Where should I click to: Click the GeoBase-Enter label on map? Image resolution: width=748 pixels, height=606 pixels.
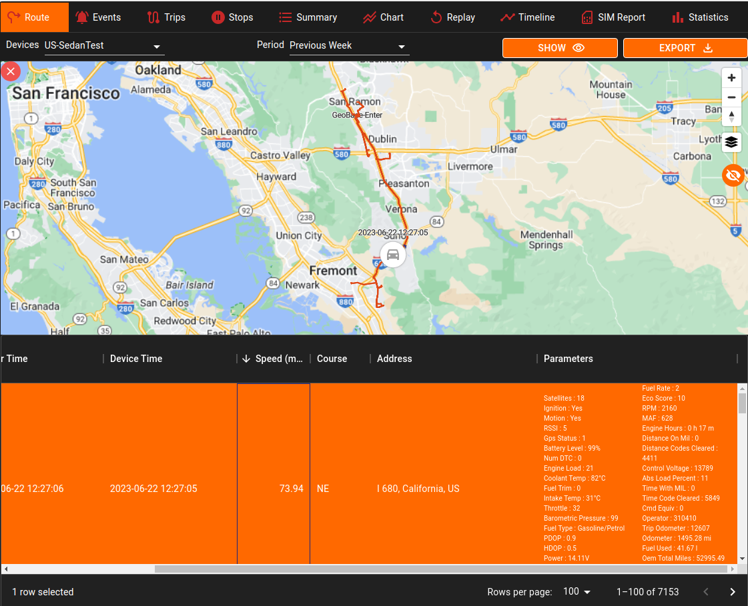(x=357, y=115)
